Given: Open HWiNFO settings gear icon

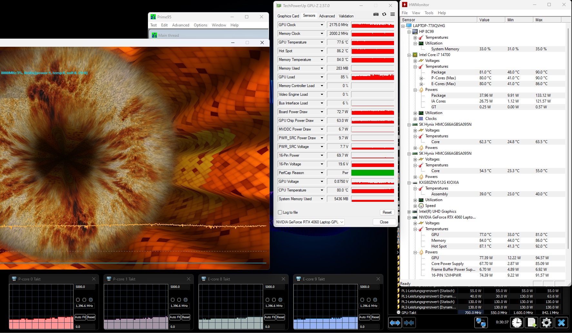Looking at the screenshot, I should coord(546,322).
